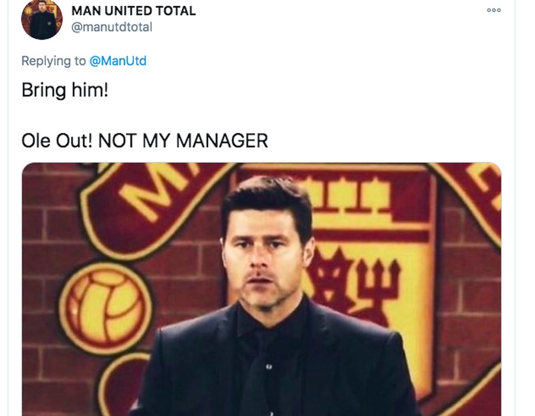Click the @manutdtotal handle
Image resolution: width=535 pixels, height=416 pixels.
[x=112, y=27]
